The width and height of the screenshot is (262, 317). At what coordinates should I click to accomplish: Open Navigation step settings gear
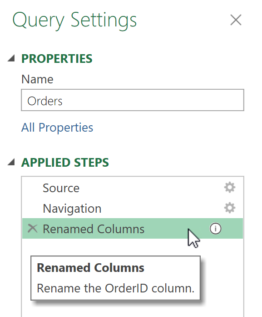230,208
